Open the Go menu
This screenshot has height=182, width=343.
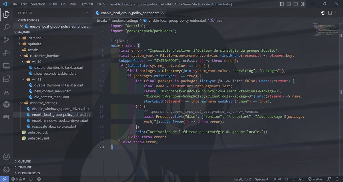tap(63, 4)
